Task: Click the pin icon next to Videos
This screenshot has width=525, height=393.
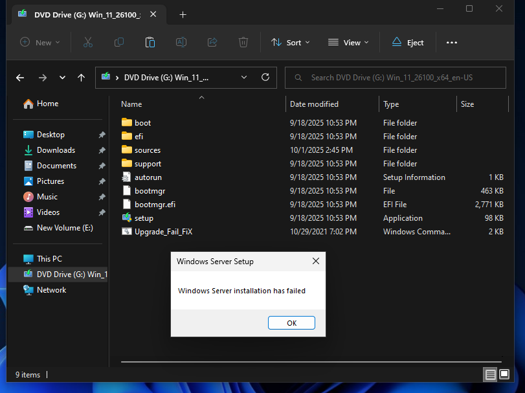Action: 102,212
